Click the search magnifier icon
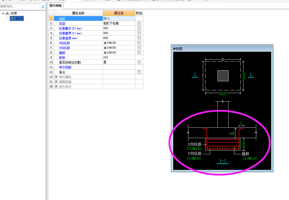 pyautogui.click(x=43, y=7)
